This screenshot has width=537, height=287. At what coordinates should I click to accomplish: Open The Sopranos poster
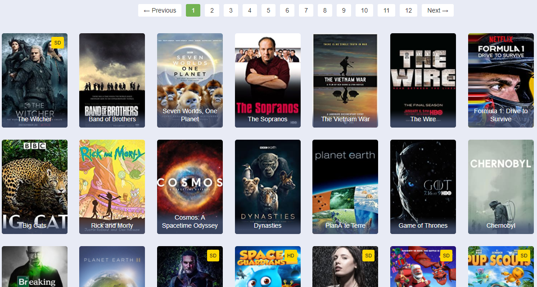coord(268,81)
